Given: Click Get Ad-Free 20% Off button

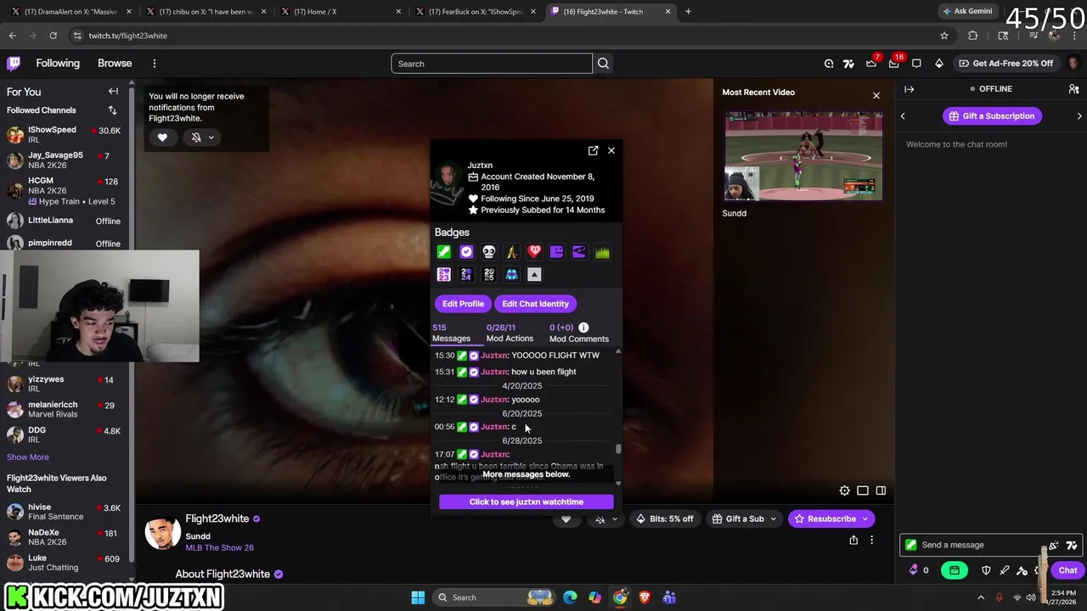Looking at the screenshot, I should pyautogui.click(x=1005, y=64).
